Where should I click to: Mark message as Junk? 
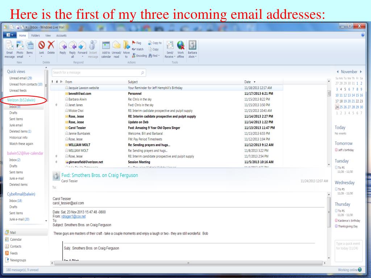[x=42, y=49]
